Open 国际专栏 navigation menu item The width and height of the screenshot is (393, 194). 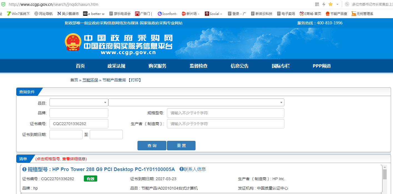(x=281, y=66)
